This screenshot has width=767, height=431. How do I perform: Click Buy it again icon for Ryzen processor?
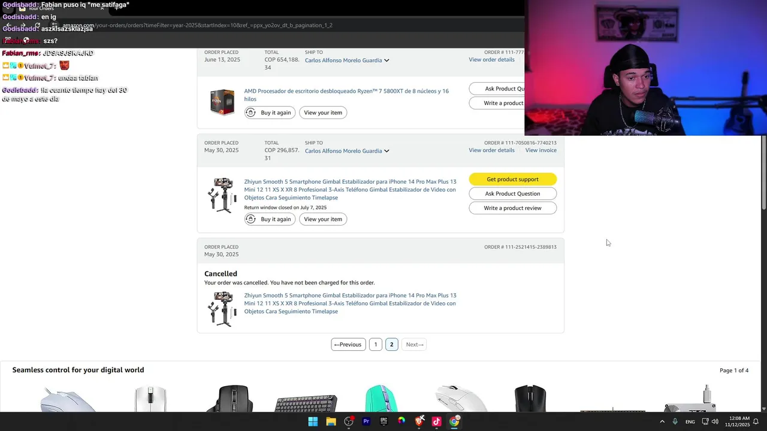(251, 113)
